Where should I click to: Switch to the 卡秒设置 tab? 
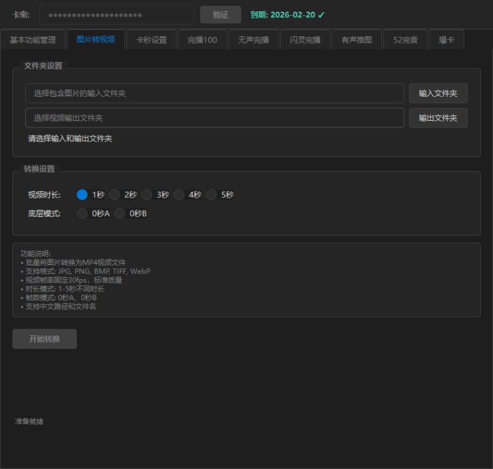151,40
